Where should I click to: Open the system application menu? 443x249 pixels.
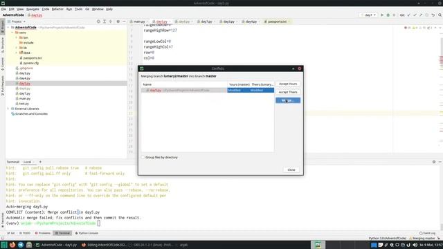(x=4, y=245)
